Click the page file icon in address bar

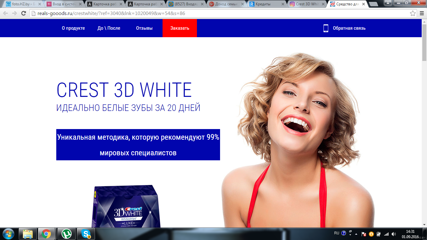(33, 13)
